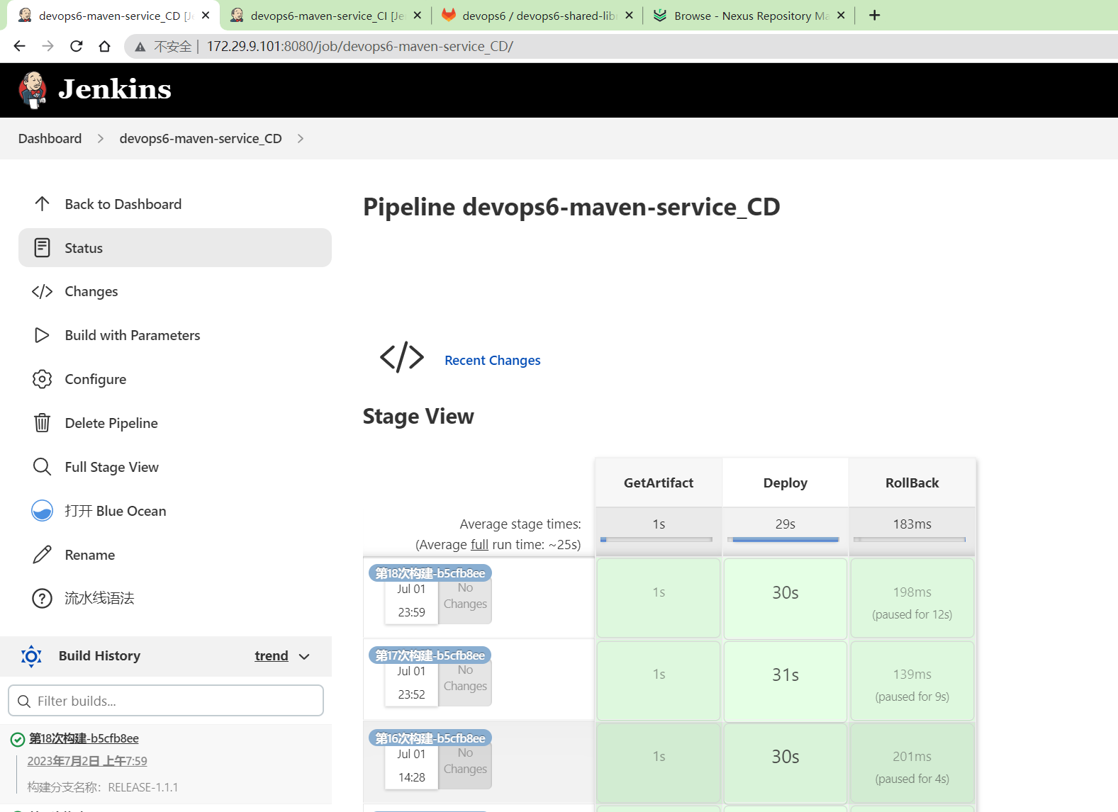Close the GitLab devops6-shared-lib tab
Image resolution: width=1118 pixels, height=812 pixels.
(x=629, y=15)
